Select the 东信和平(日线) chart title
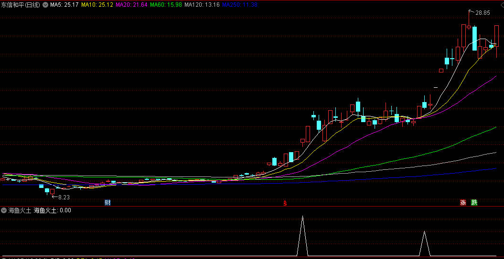 pyautogui.click(x=21, y=5)
